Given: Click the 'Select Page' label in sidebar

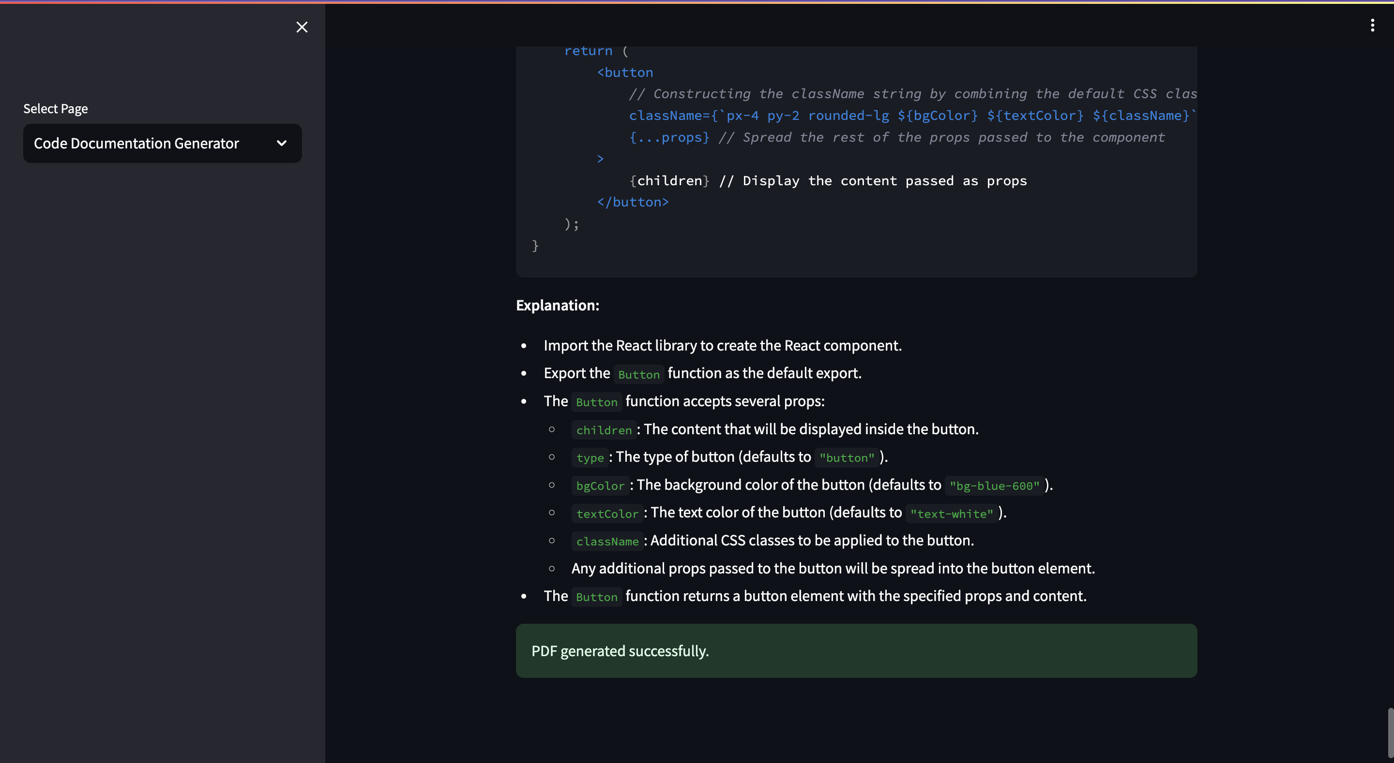Looking at the screenshot, I should 55,108.
